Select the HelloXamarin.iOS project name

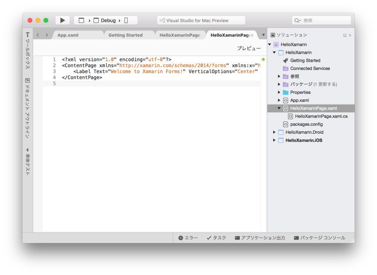pos(304,140)
